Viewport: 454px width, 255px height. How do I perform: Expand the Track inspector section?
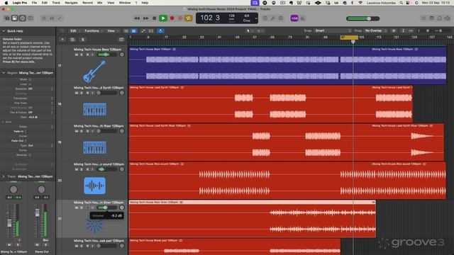(x=4, y=176)
